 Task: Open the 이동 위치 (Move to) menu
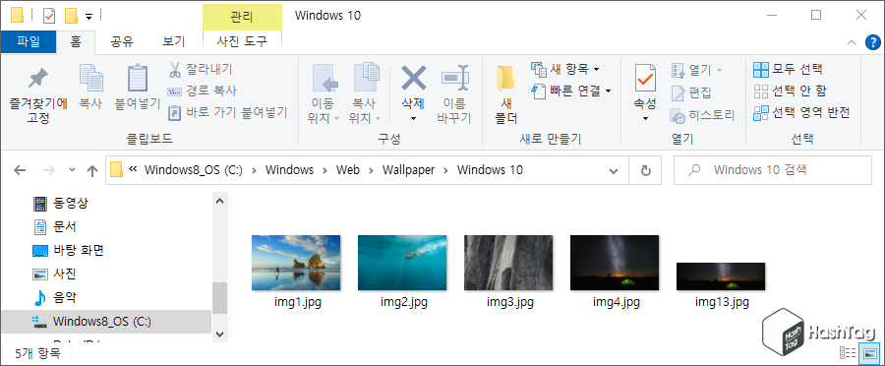point(324,93)
